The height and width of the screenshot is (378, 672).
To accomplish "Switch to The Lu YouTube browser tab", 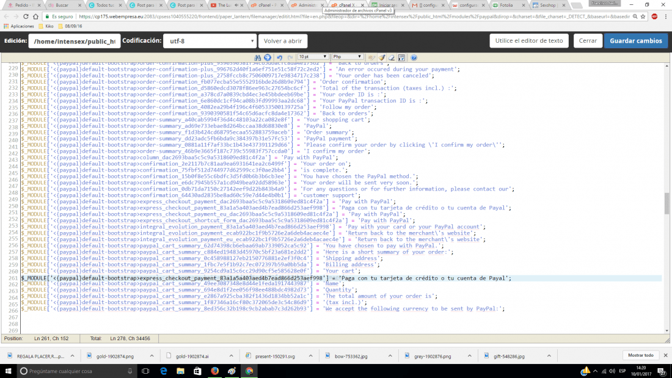I will (x=226, y=5).
